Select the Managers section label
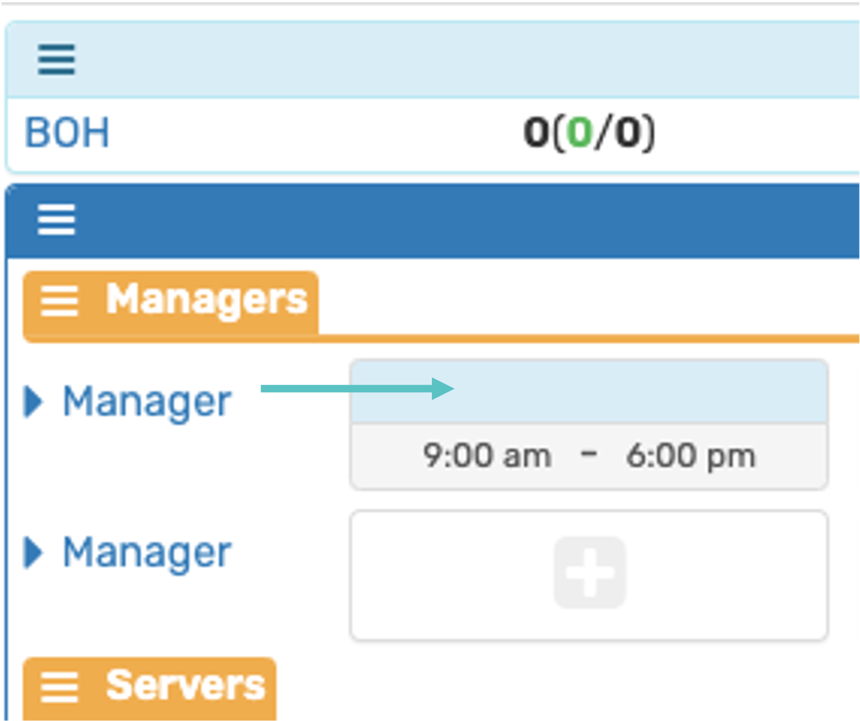860x721 pixels. point(207,299)
